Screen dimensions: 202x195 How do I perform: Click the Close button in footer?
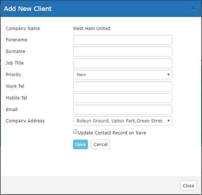click(x=189, y=185)
